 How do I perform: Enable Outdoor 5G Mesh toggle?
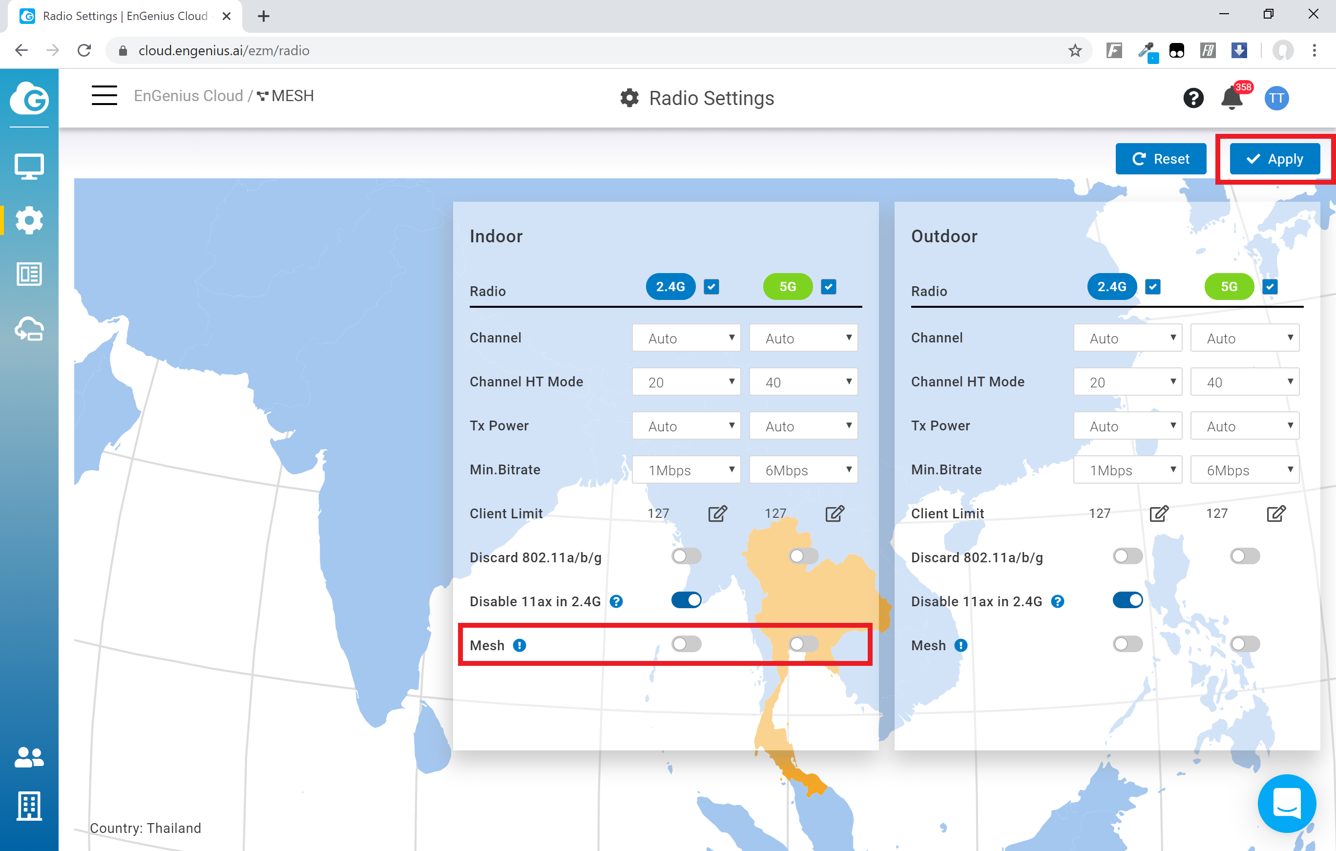point(1245,643)
